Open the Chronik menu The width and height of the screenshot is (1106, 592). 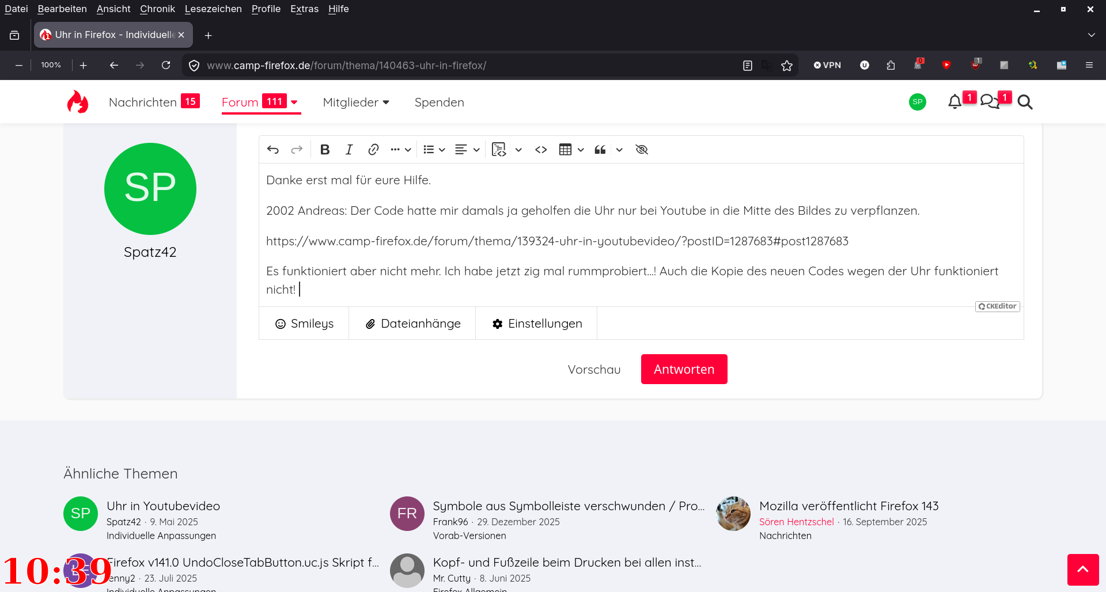(157, 9)
